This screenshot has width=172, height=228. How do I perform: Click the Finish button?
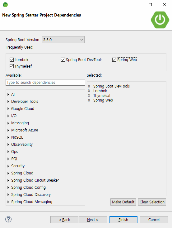click(123, 220)
